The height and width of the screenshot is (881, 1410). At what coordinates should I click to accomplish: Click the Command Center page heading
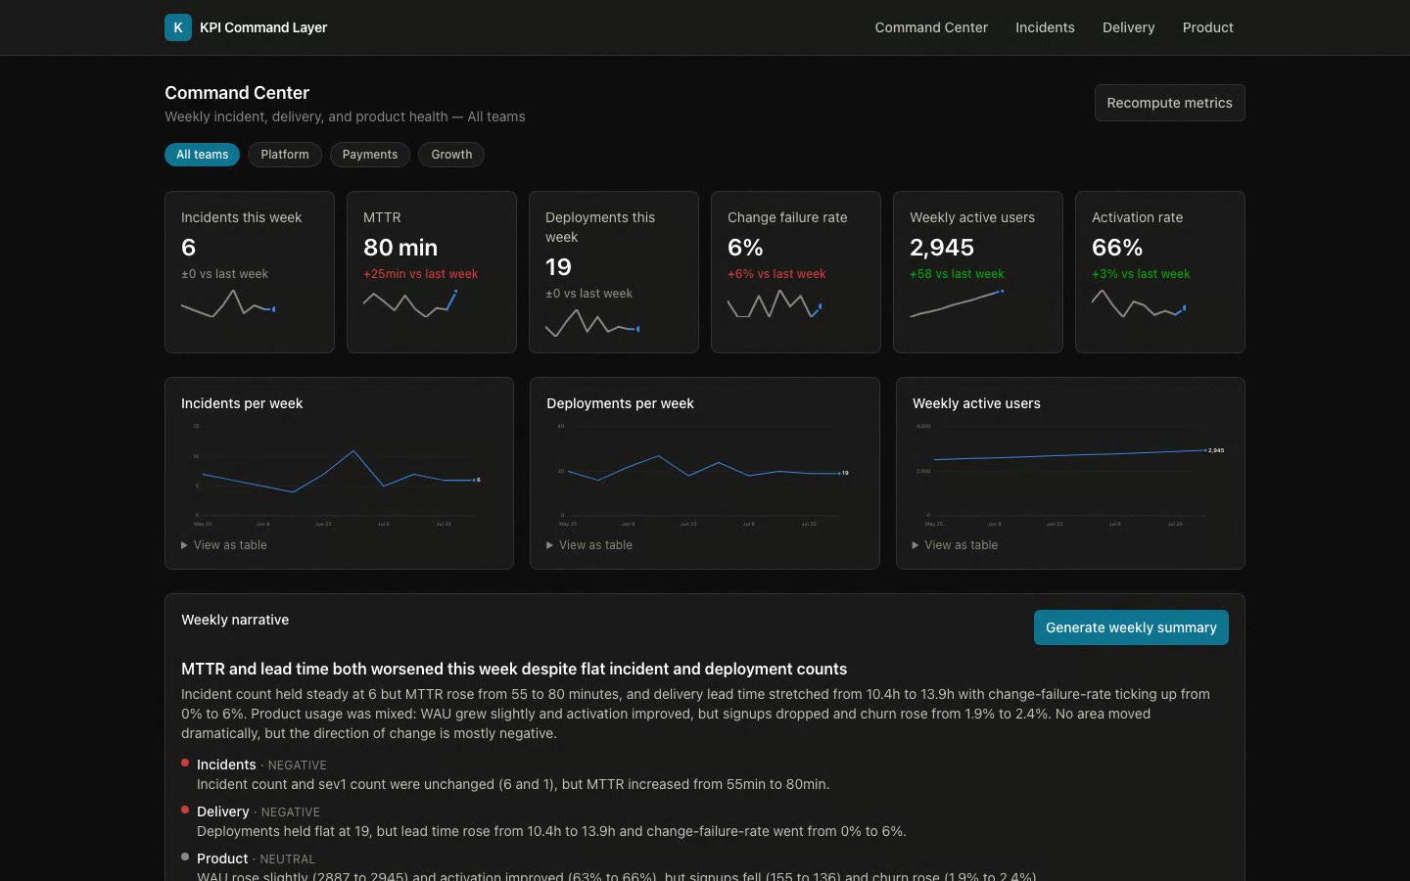(x=237, y=93)
